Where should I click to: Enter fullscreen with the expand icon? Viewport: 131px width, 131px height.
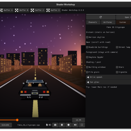click(82, 125)
